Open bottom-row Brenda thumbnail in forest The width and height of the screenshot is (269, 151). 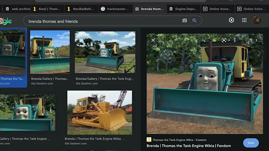click(27, 113)
